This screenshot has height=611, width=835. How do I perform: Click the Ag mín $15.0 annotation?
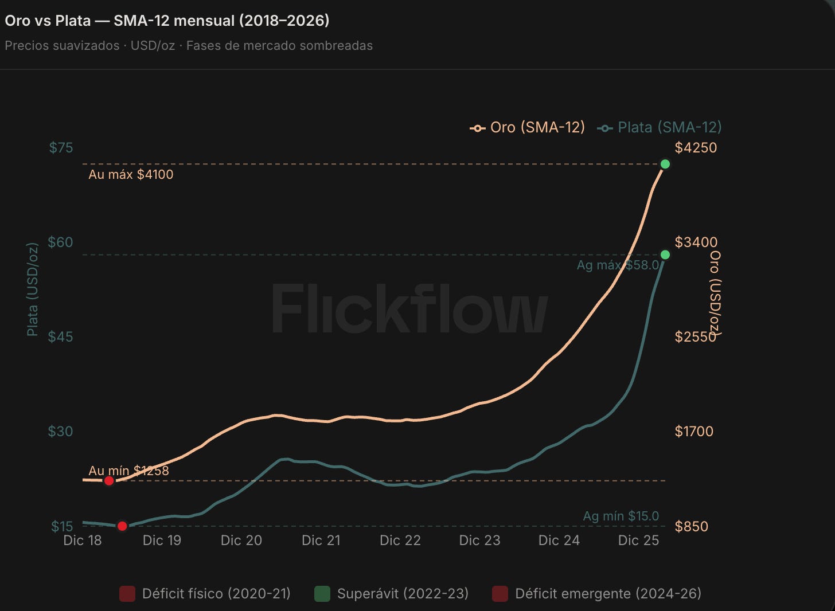coord(621,516)
